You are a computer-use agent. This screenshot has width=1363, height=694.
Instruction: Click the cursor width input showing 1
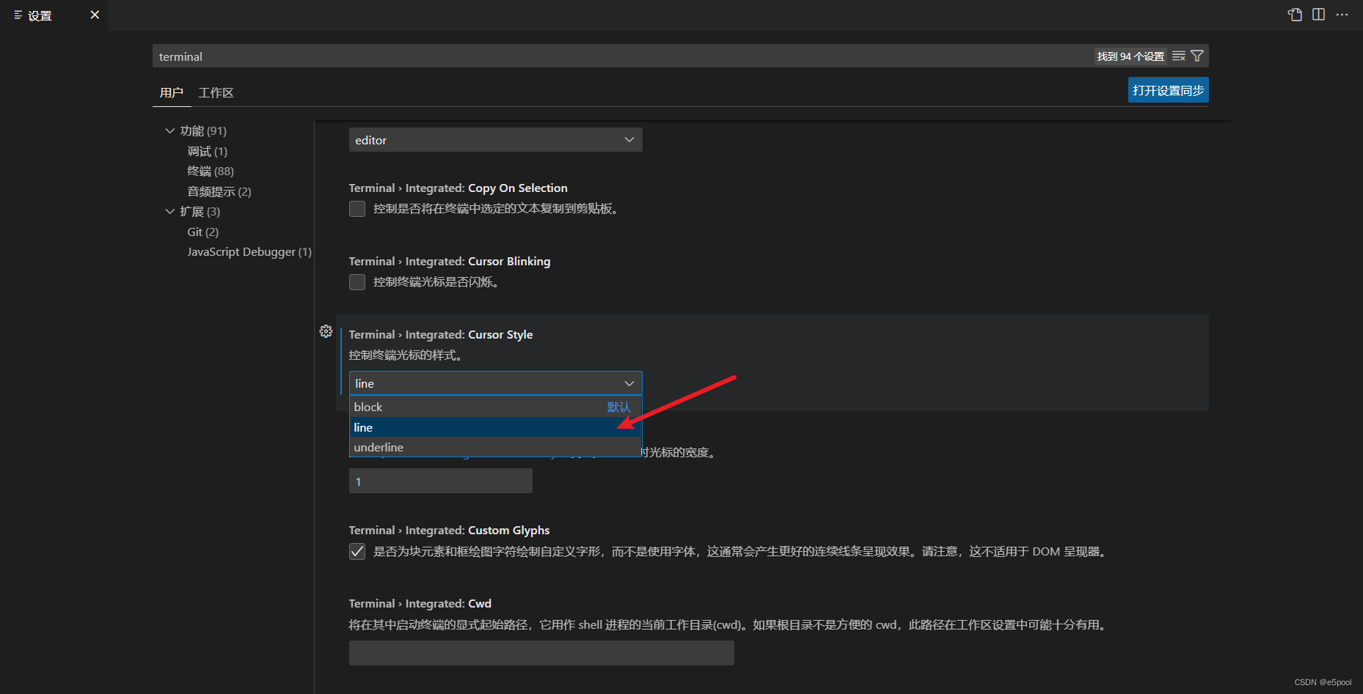pos(441,481)
